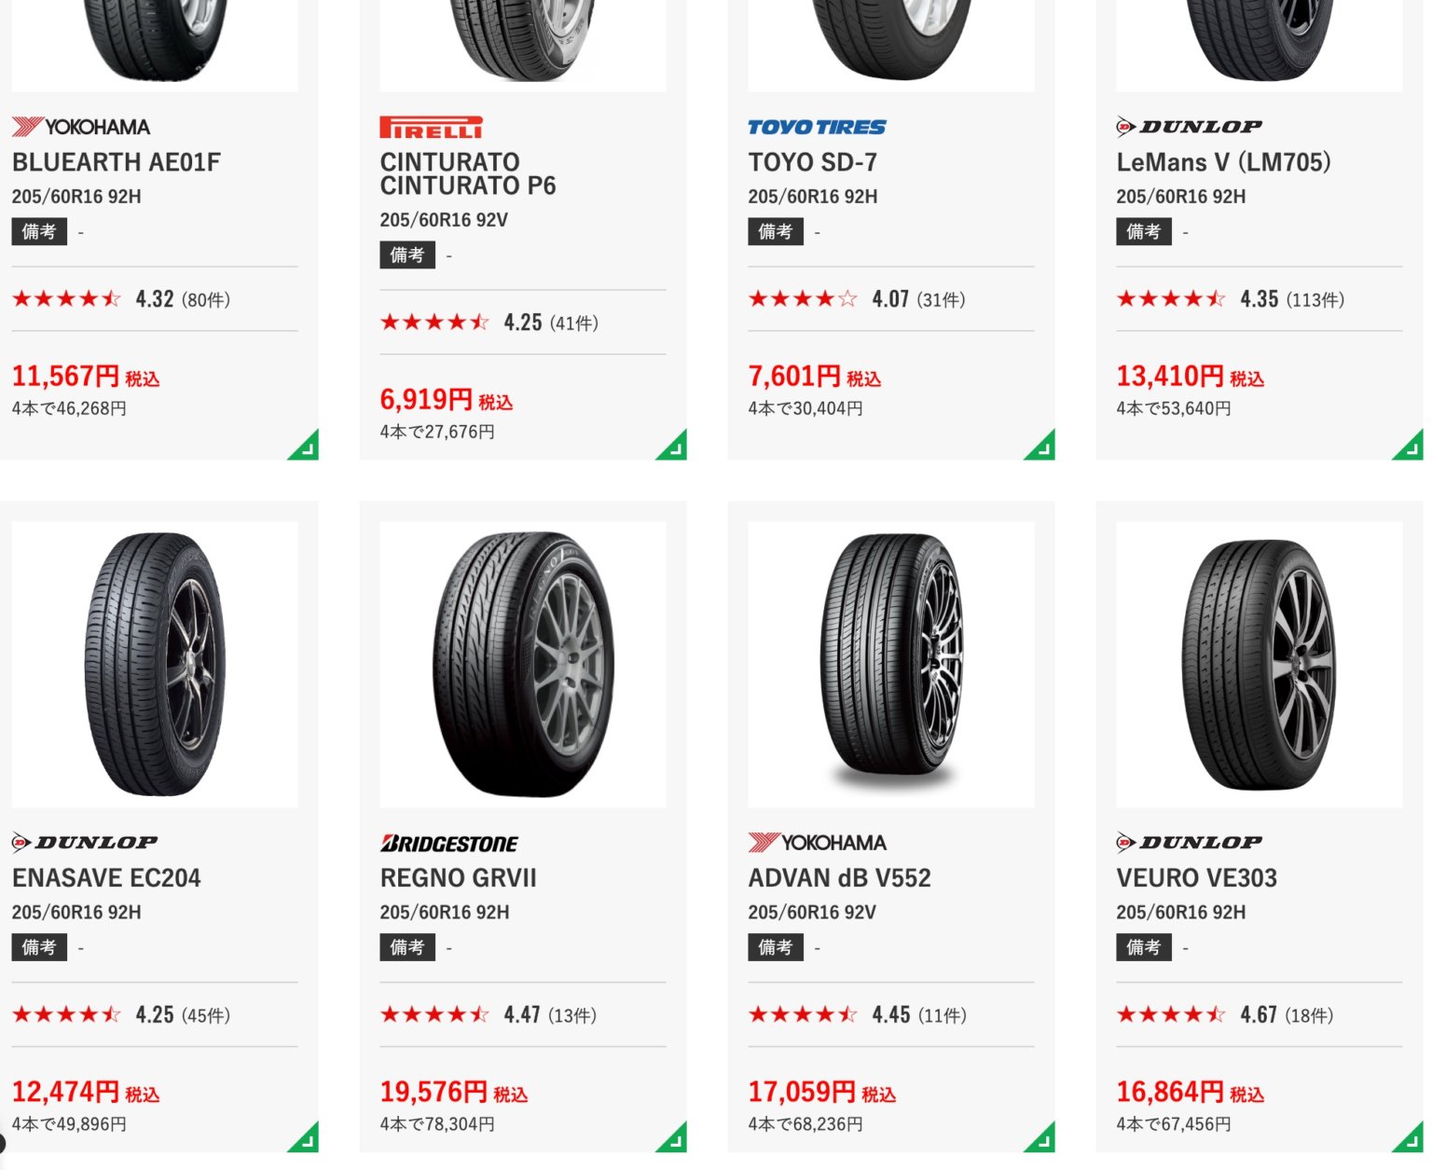Click the Bridgestone brand logo
The width and height of the screenshot is (1432, 1170).
coord(448,844)
